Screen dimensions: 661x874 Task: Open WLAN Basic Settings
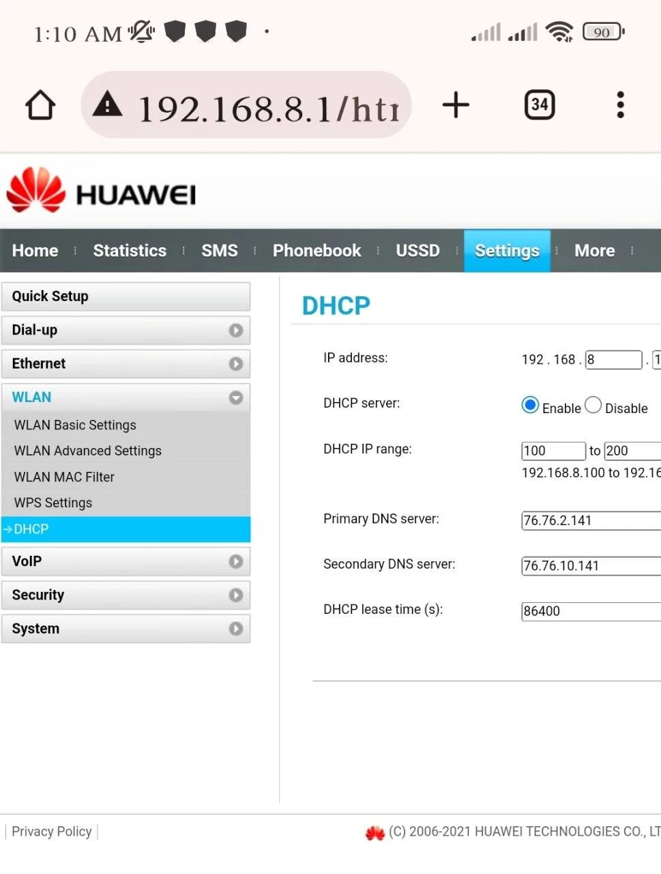coord(75,425)
